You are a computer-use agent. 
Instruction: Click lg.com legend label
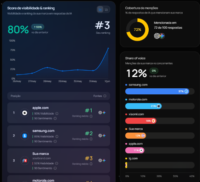133,159
